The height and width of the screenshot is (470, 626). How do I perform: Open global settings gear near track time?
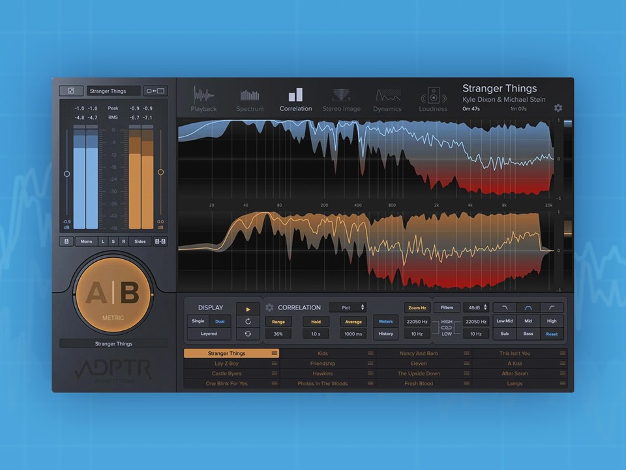pyautogui.click(x=558, y=108)
